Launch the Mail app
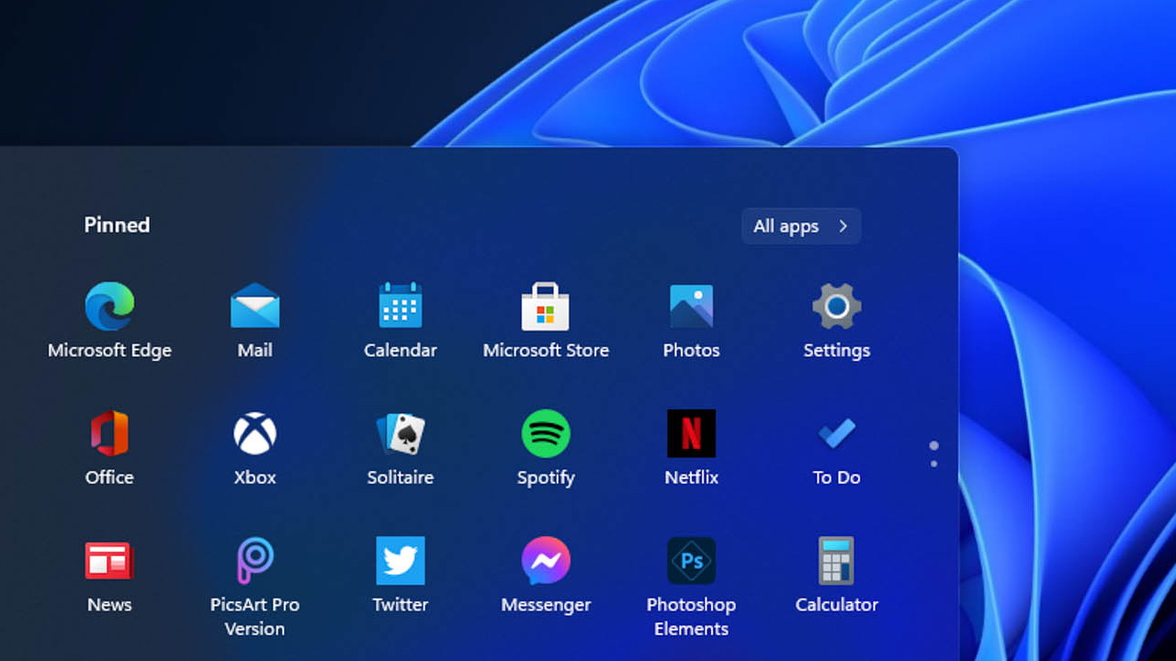 pyautogui.click(x=254, y=307)
